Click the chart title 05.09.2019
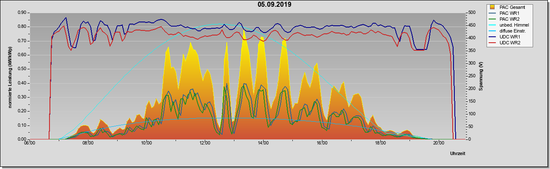The image size is (550, 169). (x=274, y=5)
